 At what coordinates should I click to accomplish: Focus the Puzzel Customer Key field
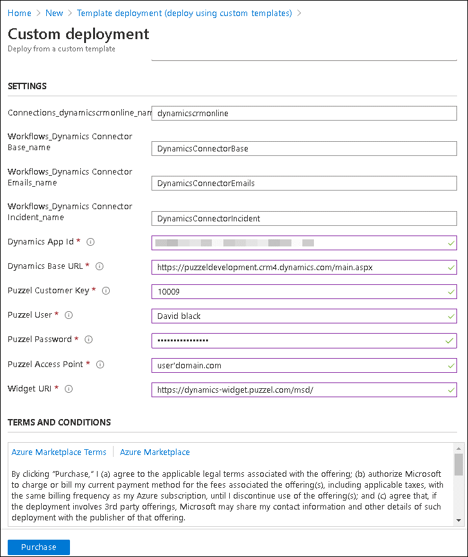304,291
